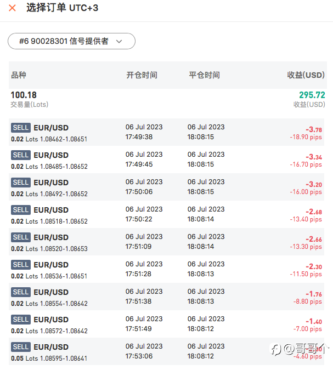Expand the account selector chevron arrow
This screenshot has height=370, width=333.
pos(119,41)
